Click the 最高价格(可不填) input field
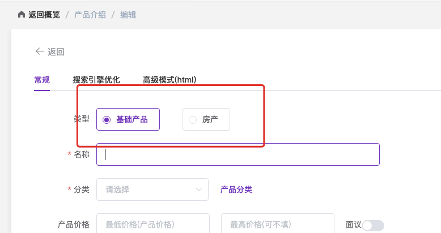The image size is (441, 233). tap(278, 223)
